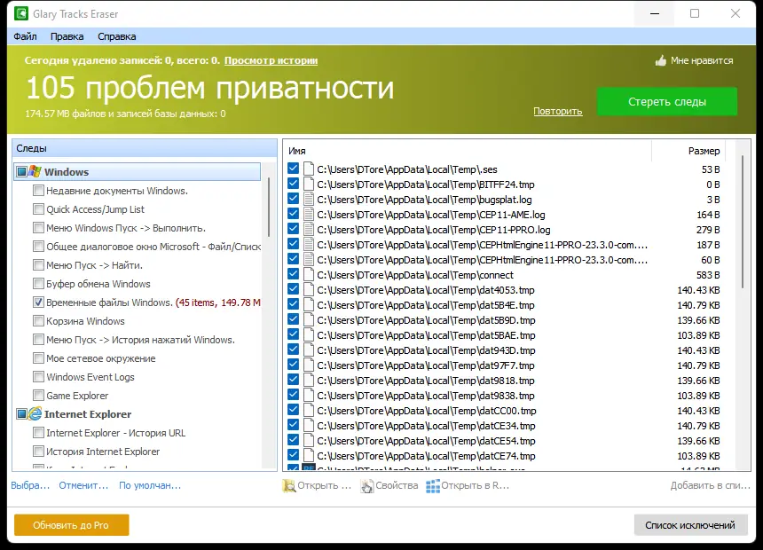Check Windows Event Logs option
This screenshot has width=763, height=550.
coord(38,377)
